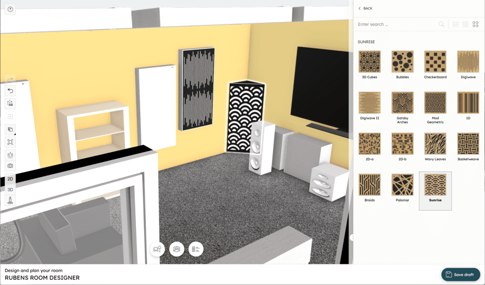Open the room plan round button
This screenshot has width=485, height=285.
(177, 249)
